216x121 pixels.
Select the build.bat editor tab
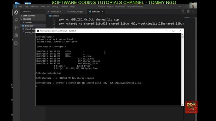click(x=96, y=12)
